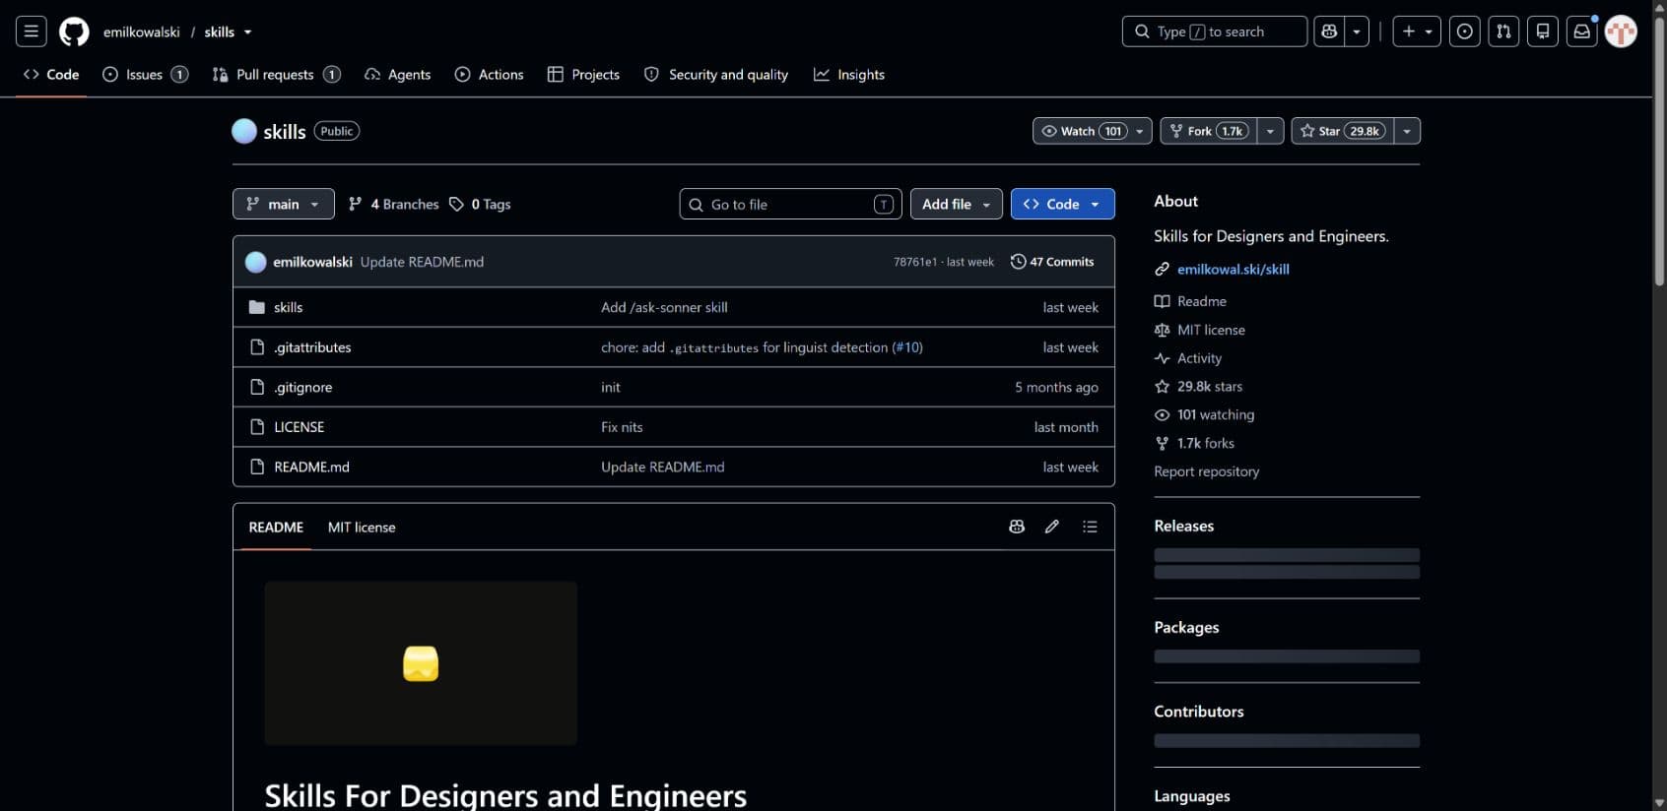This screenshot has height=811, width=1667.
Task: View the 47 Commits history
Action: tap(1052, 262)
